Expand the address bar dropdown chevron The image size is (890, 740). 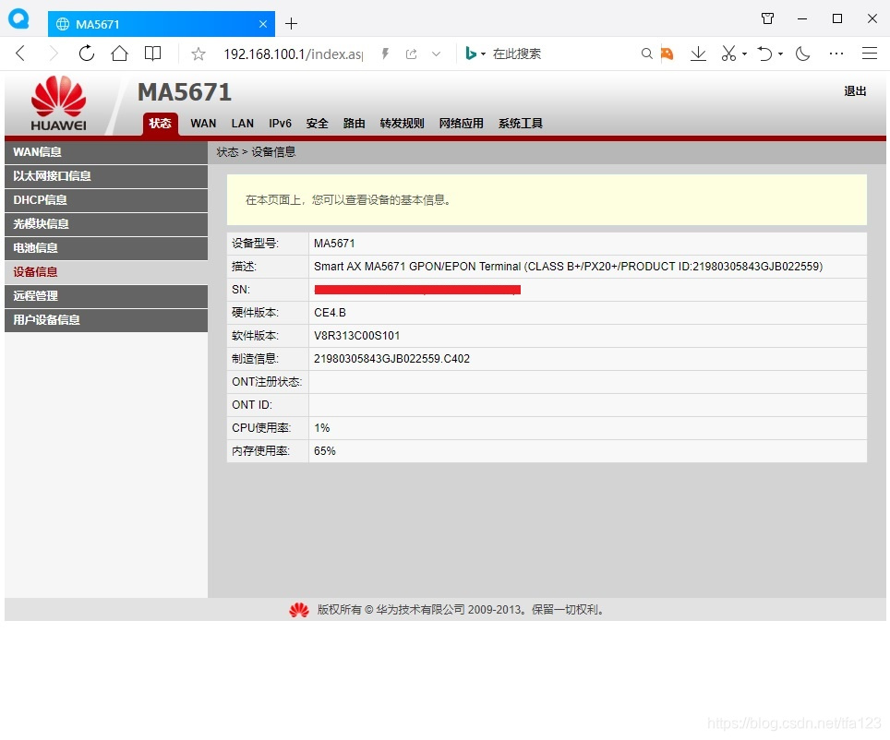[436, 54]
